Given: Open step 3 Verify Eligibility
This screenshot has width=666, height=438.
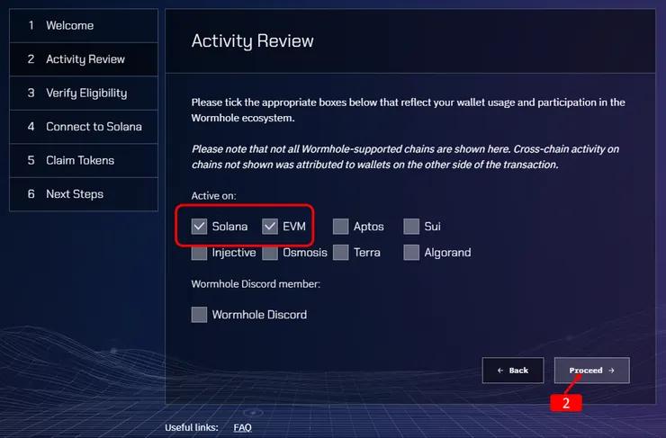Looking at the screenshot, I should pyautogui.click(x=84, y=93).
